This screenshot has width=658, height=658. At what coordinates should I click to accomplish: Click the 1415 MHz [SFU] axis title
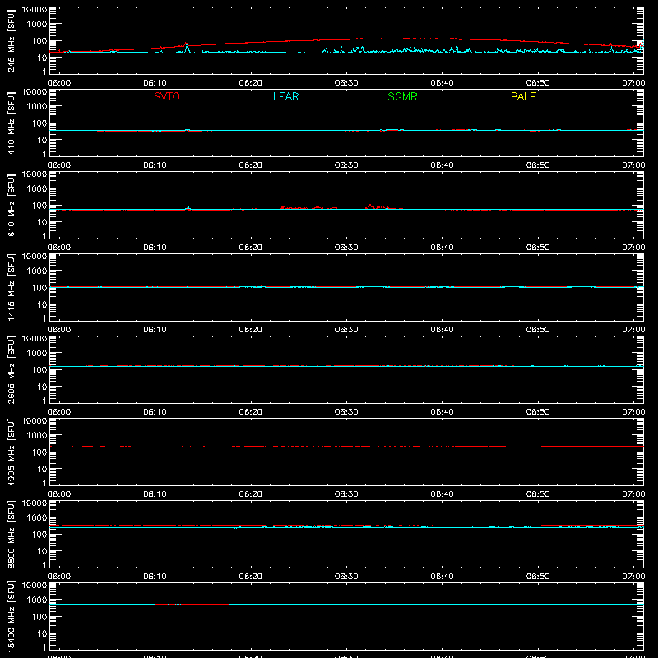(x=12, y=288)
